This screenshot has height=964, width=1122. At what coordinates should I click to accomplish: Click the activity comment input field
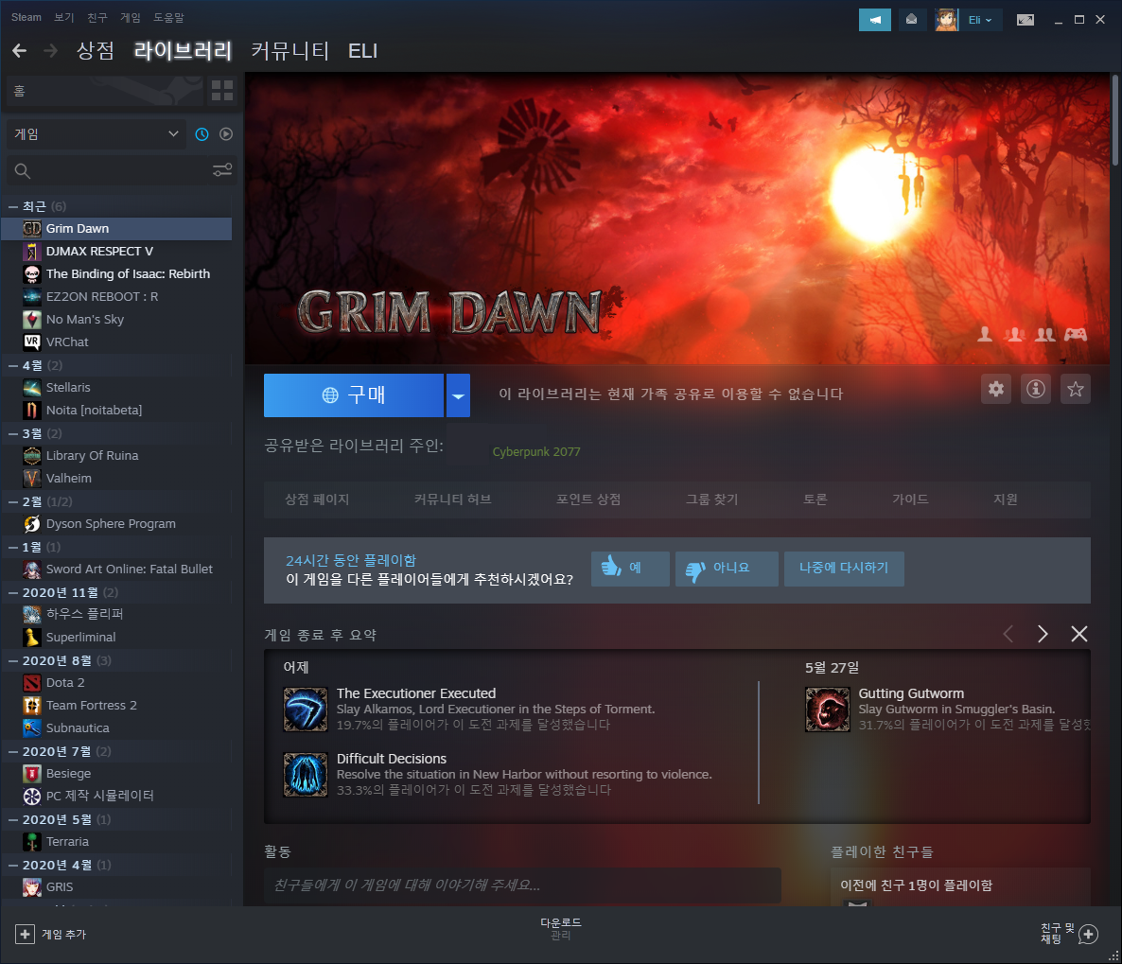point(522,885)
